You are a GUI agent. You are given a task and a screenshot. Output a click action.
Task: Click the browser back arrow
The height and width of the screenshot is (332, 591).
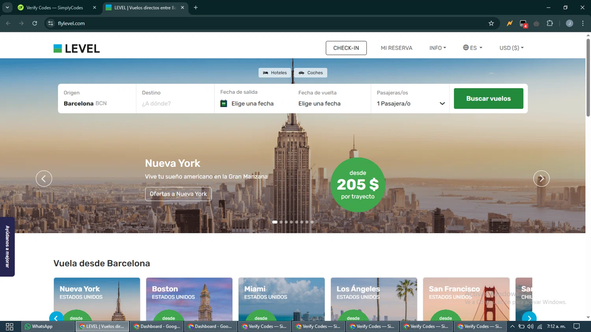[8, 23]
